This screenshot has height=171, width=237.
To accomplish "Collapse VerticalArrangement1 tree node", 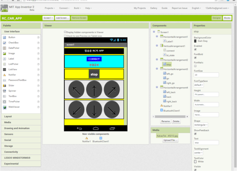I will pyautogui.click(x=157, y=46).
